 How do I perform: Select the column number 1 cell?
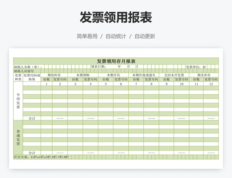click(x=46, y=84)
